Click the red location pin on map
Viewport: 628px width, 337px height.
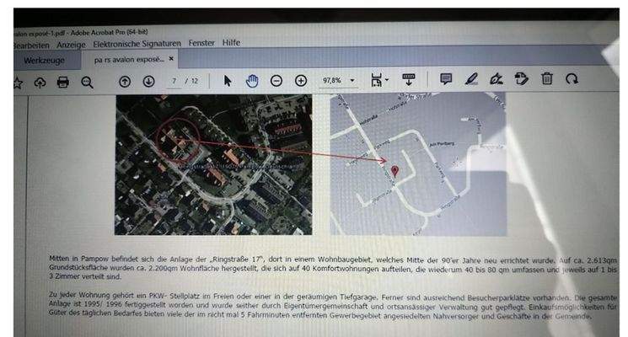(x=395, y=171)
